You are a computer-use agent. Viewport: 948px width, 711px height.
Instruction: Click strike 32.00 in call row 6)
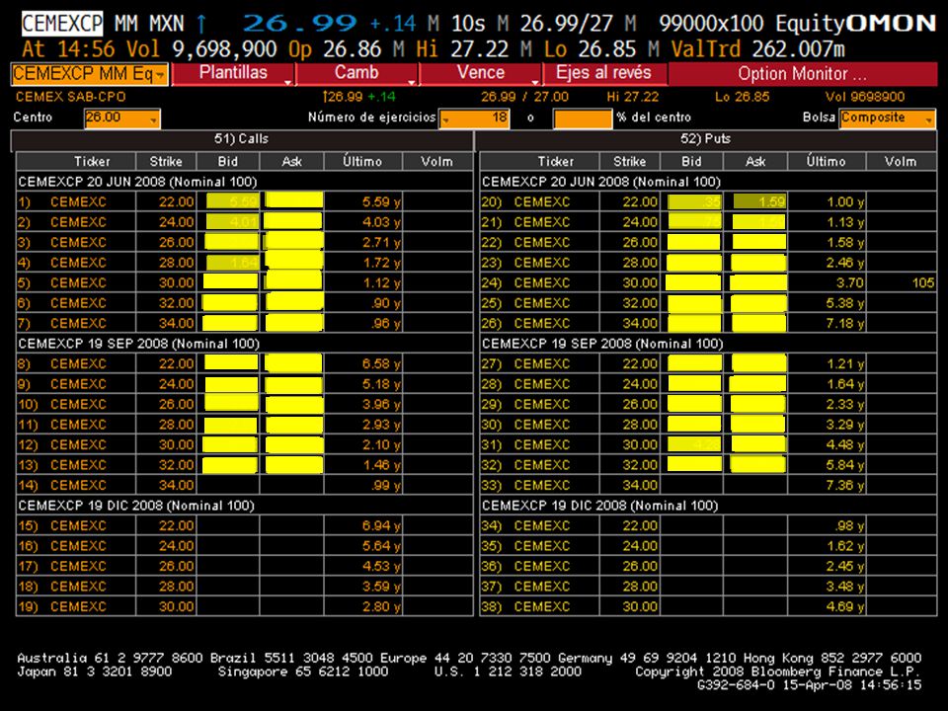point(176,303)
